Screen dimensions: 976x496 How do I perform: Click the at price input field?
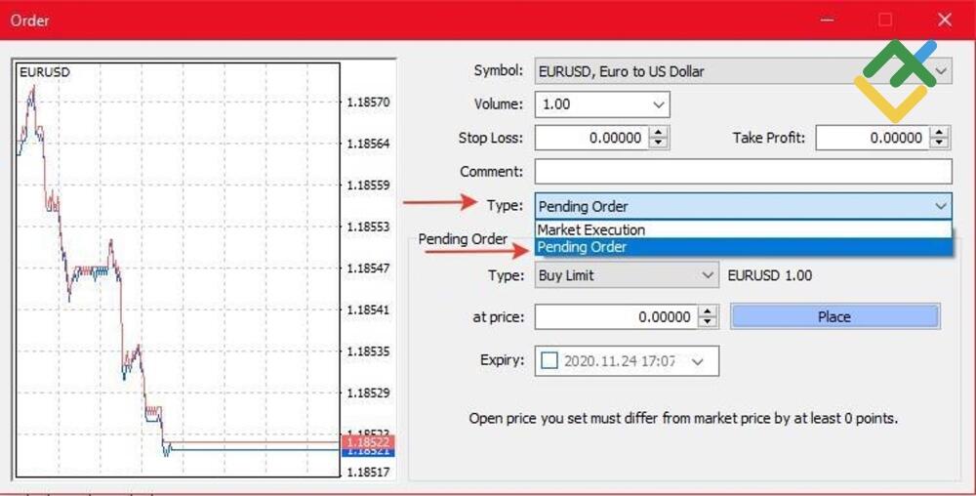click(x=615, y=317)
